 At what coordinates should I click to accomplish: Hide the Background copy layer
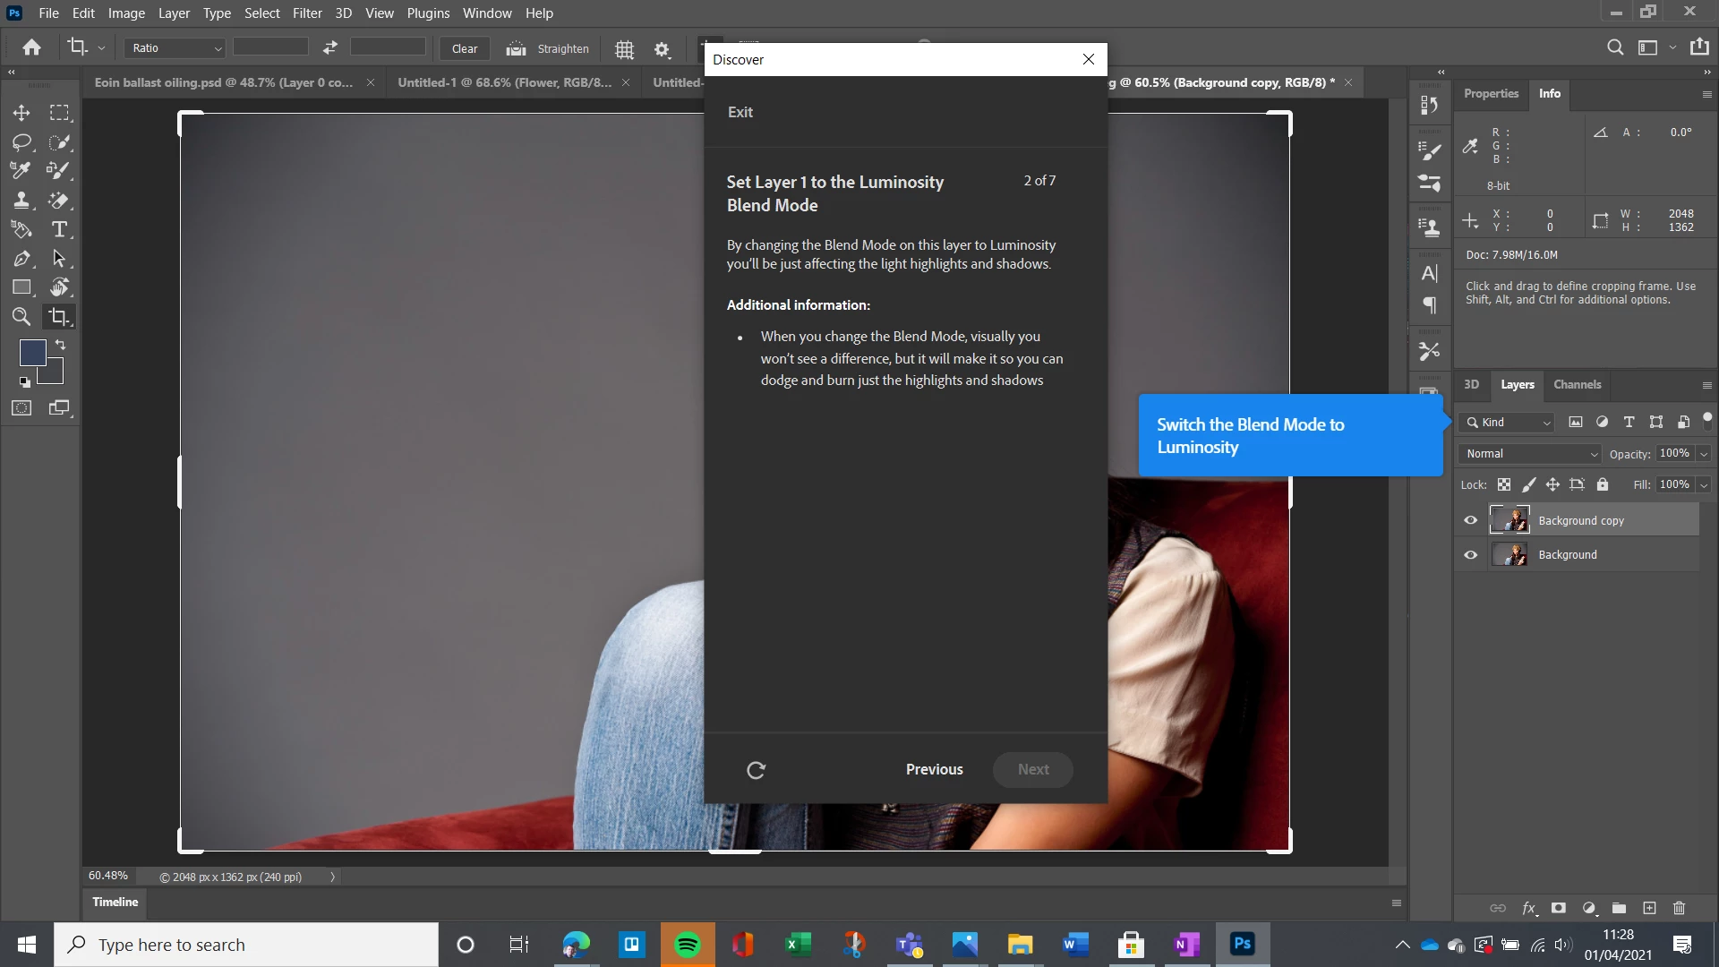[x=1470, y=520]
